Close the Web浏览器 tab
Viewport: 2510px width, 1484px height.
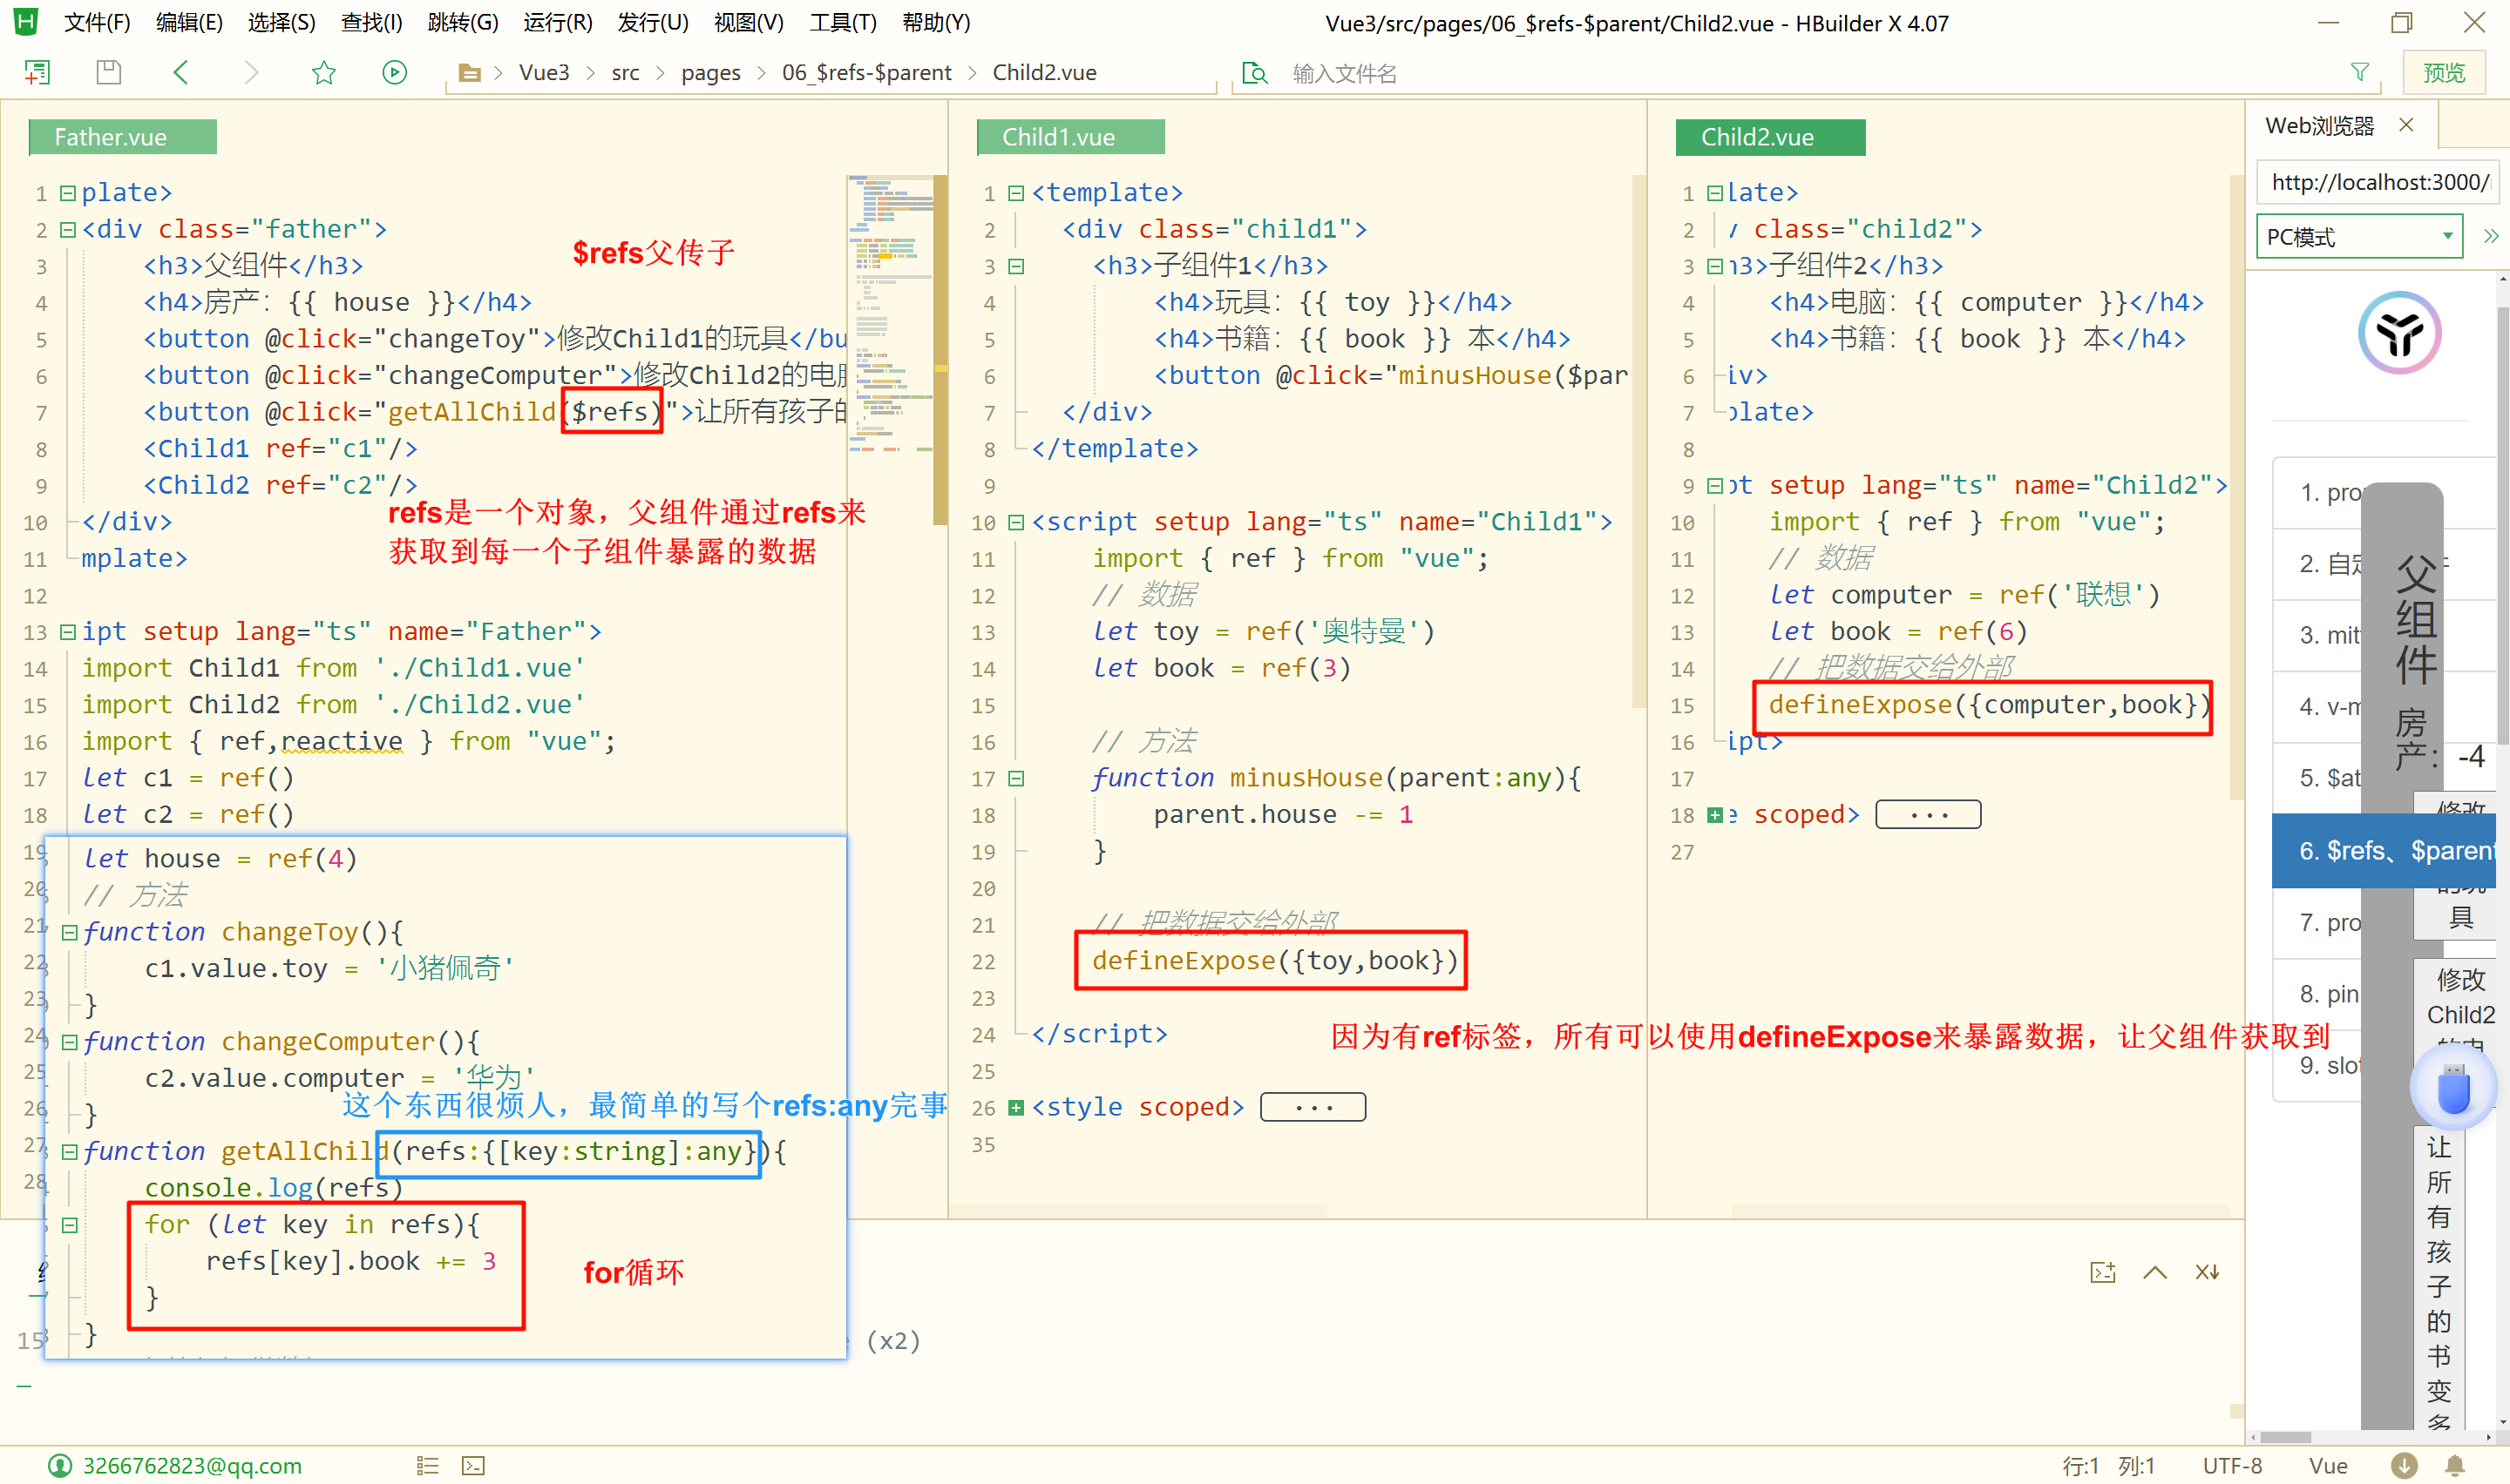point(2406,125)
